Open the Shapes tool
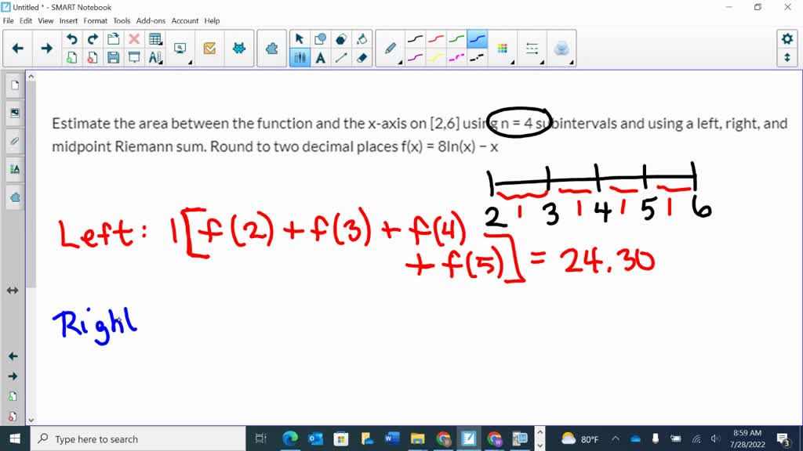Image resolution: width=803 pixels, height=451 pixels. tap(322, 38)
